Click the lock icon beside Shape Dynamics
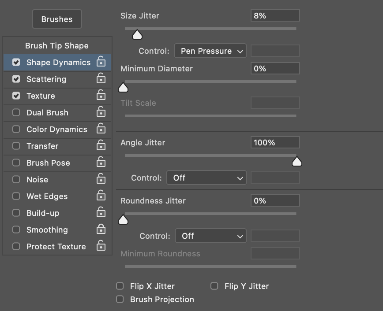Image resolution: width=383 pixels, height=311 pixels. coord(101,61)
